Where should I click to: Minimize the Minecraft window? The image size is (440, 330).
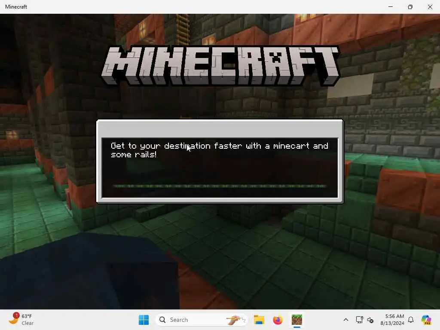pos(390,7)
